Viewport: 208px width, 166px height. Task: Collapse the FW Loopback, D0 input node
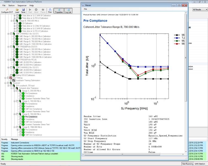[8, 86]
